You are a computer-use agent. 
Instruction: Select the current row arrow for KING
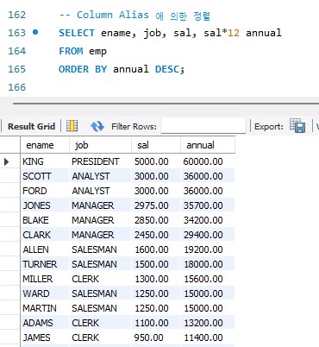(x=6, y=162)
